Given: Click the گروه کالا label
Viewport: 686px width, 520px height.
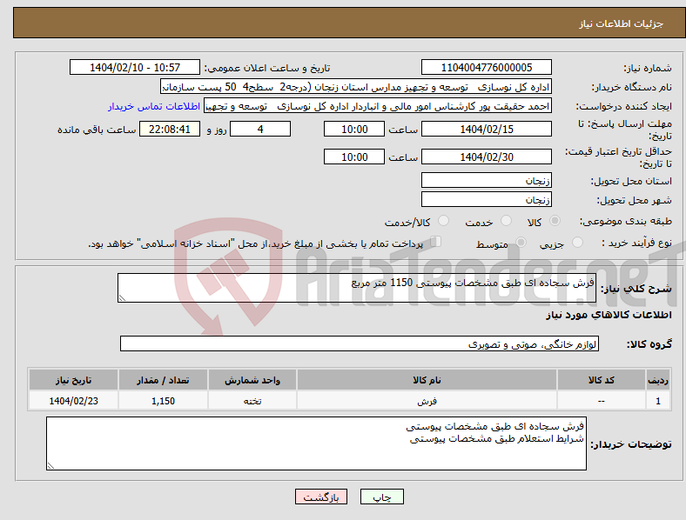Looking at the screenshot, I should (649, 344).
